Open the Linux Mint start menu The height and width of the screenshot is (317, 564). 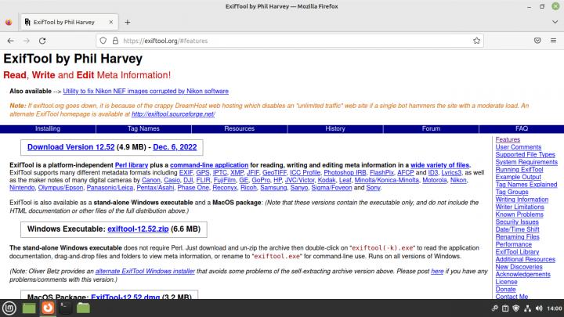coord(9,308)
